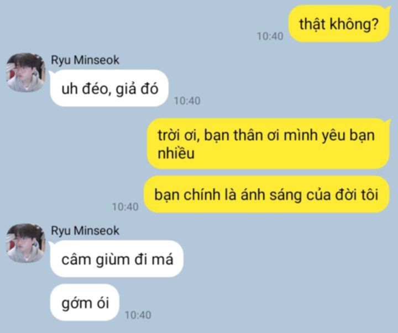Image resolution: width=398 pixels, height=333 pixels.
Task: Click the sender name above 'câm giùm đi má'
Action: [x=85, y=231]
